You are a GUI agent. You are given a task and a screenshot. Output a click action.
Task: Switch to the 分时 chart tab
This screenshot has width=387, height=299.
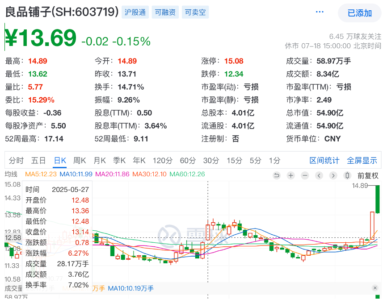coord(16,161)
